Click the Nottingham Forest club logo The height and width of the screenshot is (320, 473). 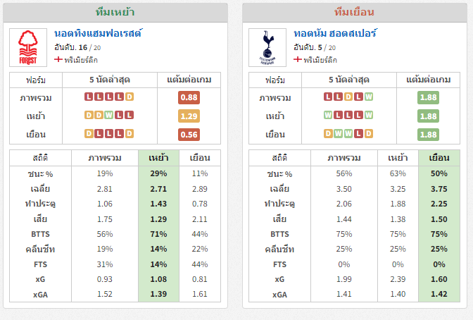(28, 47)
